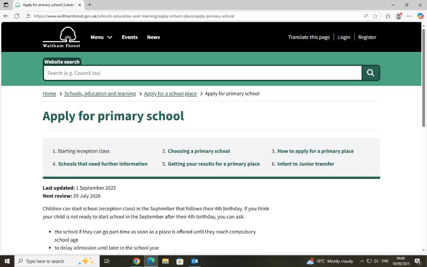Open the Read aloud icon in address bar
Viewport: 427px width, 267px height.
(366, 16)
